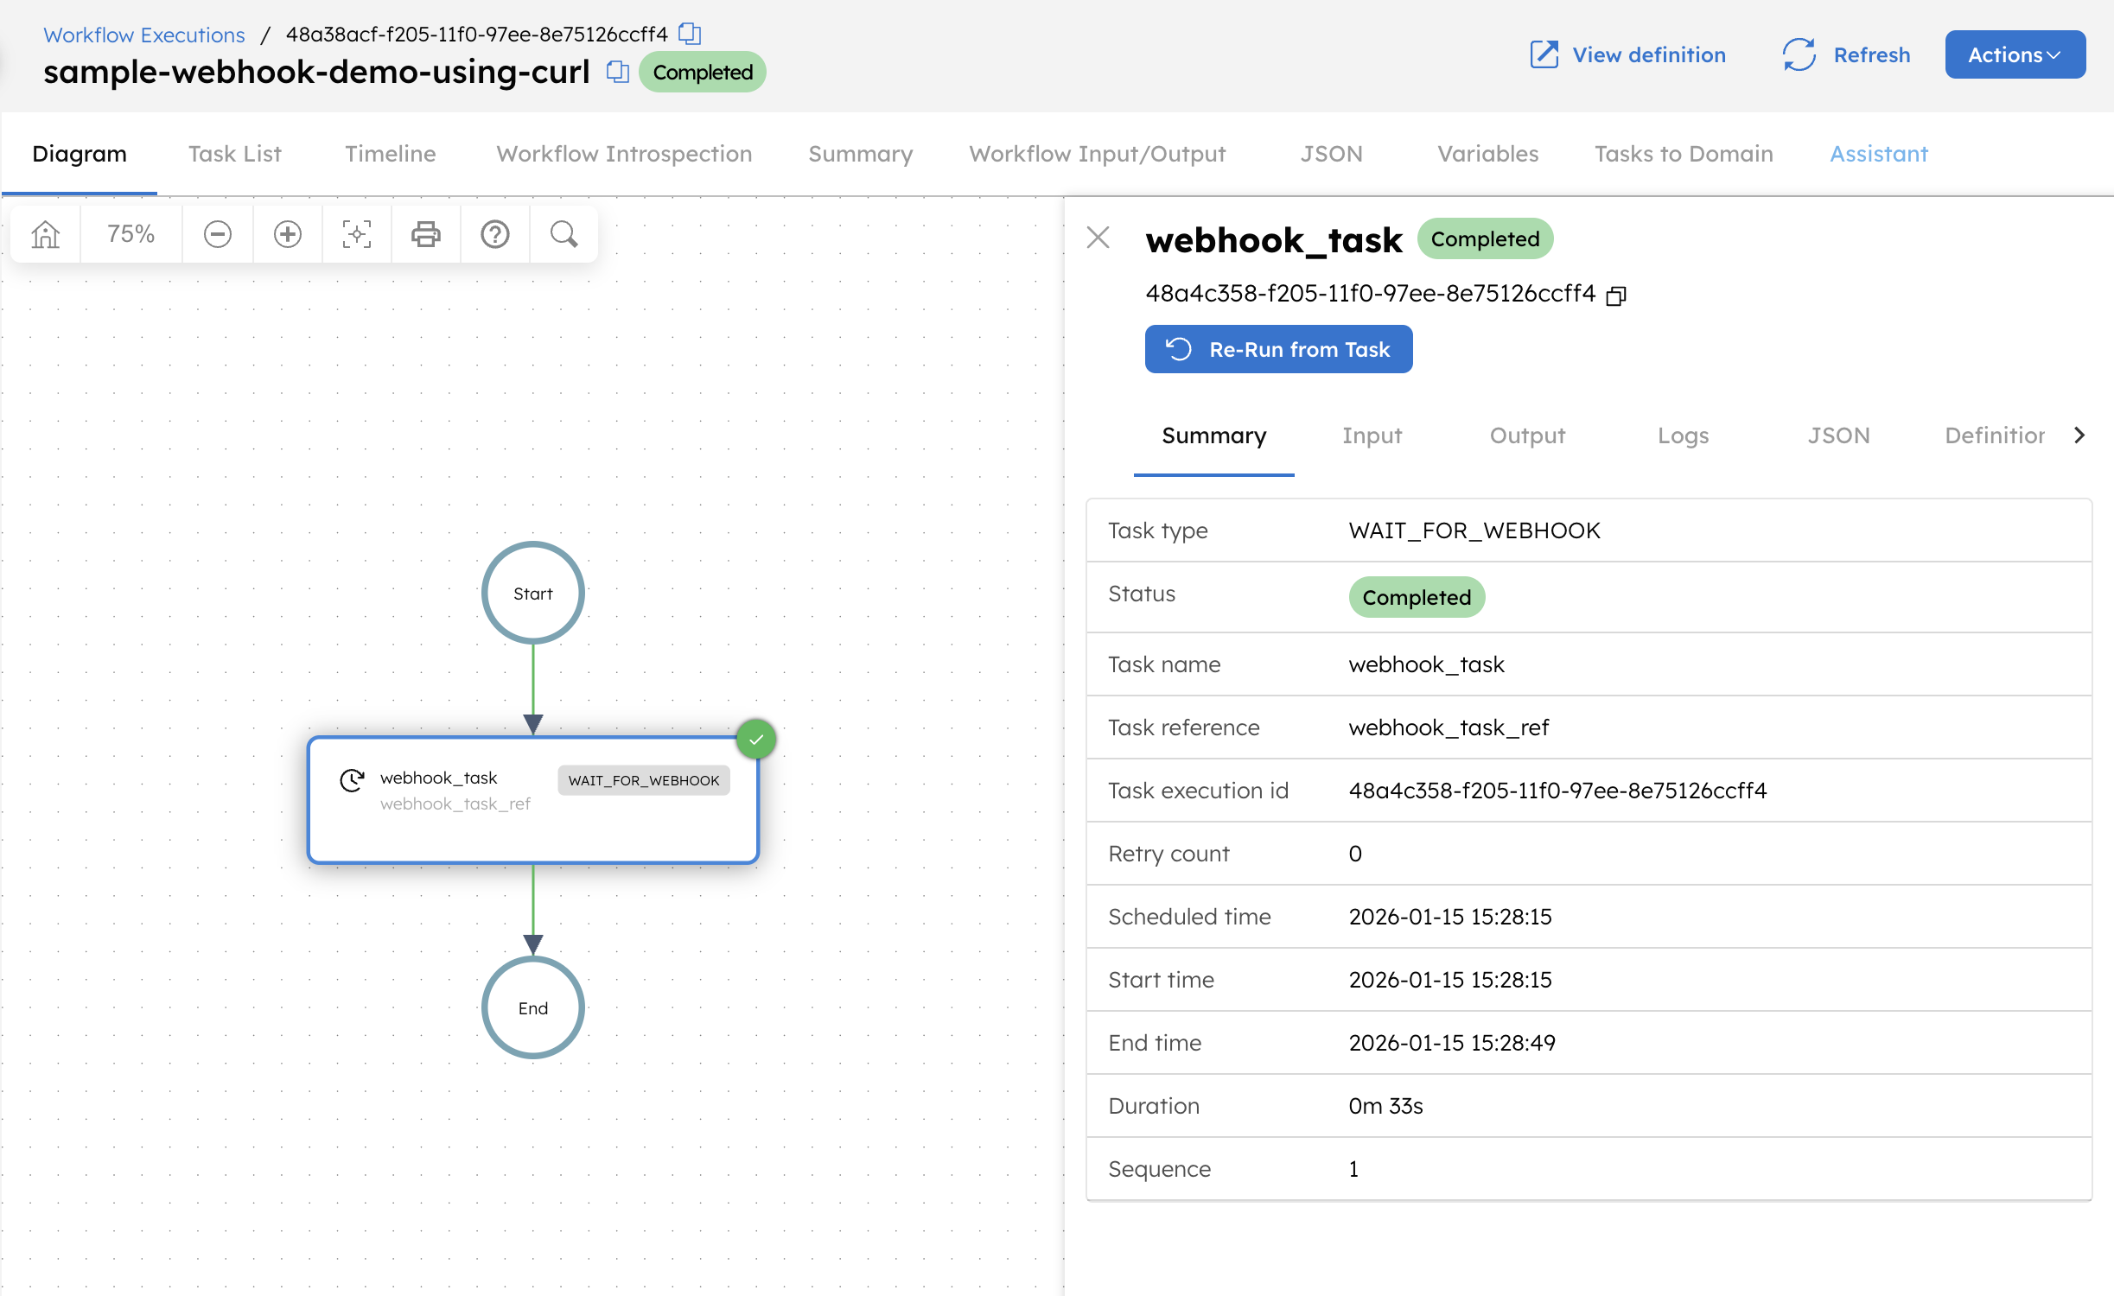Close the webhook_task details panel
Screen dimensions: 2114x1296
(1098, 237)
